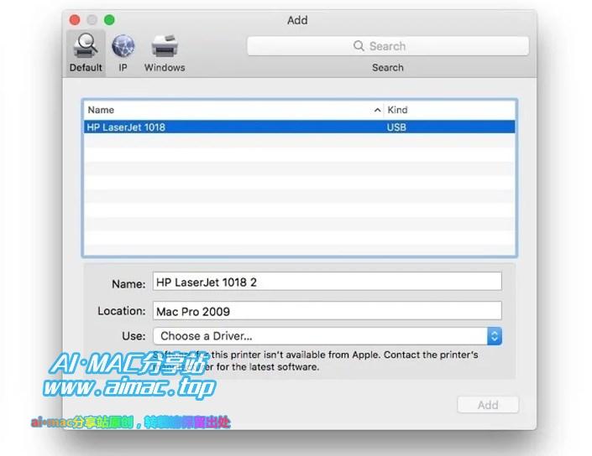The height and width of the screenshot is (456, 592).
Task: Open the Windows printer icon tab
Action: pos(165,46)
